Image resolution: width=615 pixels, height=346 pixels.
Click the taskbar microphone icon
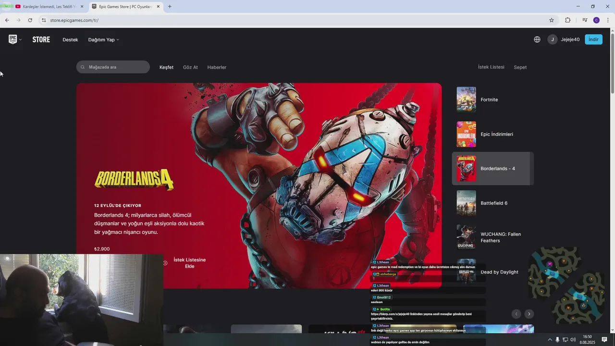557,340
